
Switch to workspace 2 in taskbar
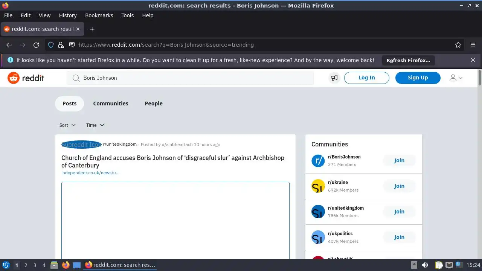click(26, 265)
